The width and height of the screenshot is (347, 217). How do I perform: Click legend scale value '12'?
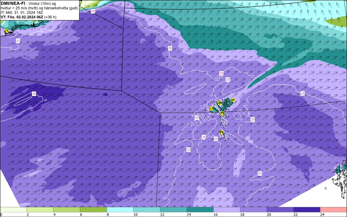[162, 215]
